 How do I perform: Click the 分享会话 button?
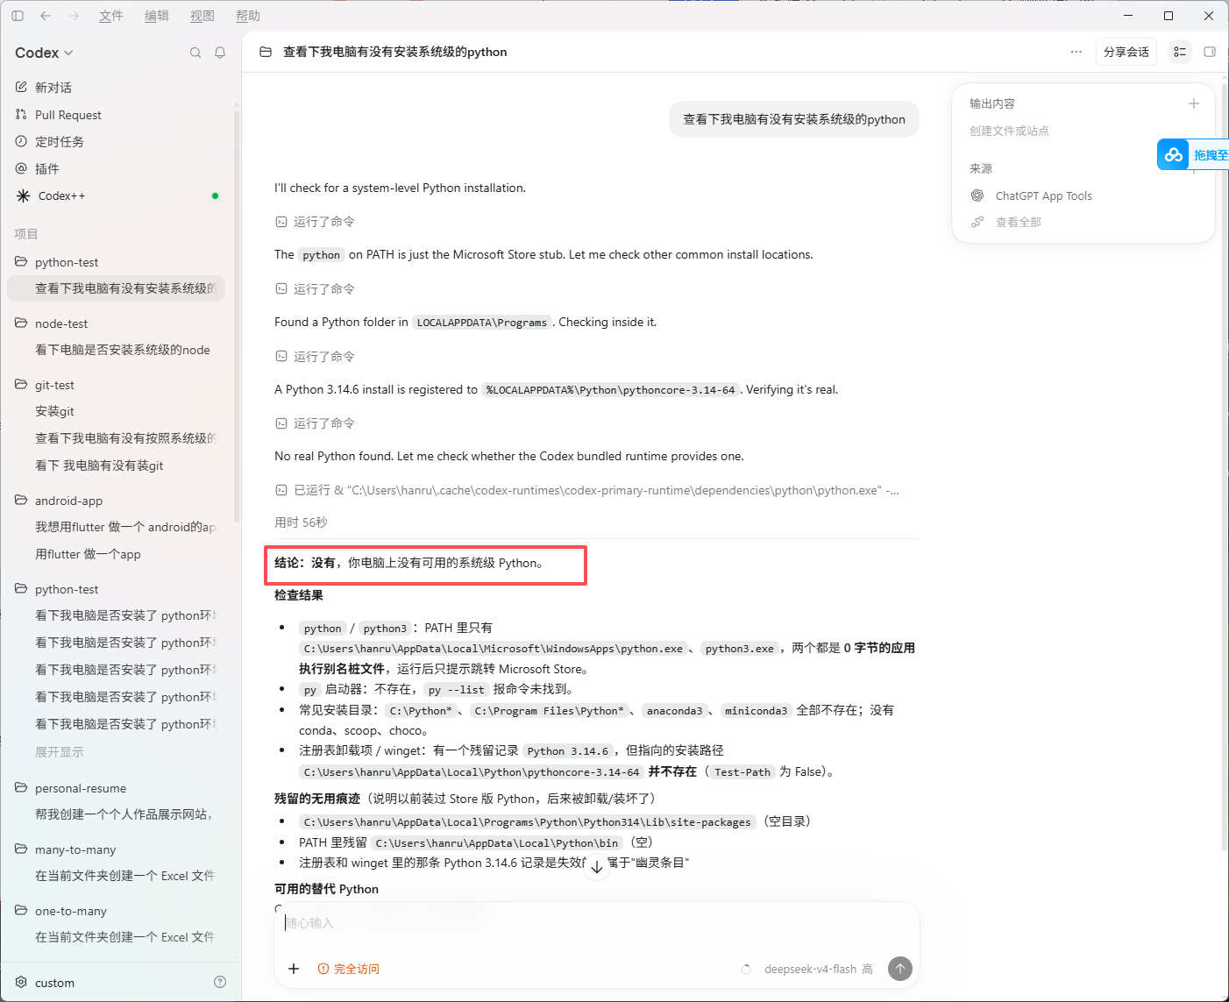(1126, 52)
